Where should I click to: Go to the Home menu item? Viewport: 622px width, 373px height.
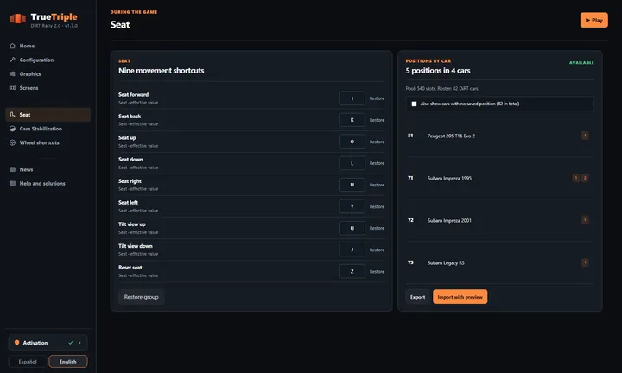click(48, 46)
